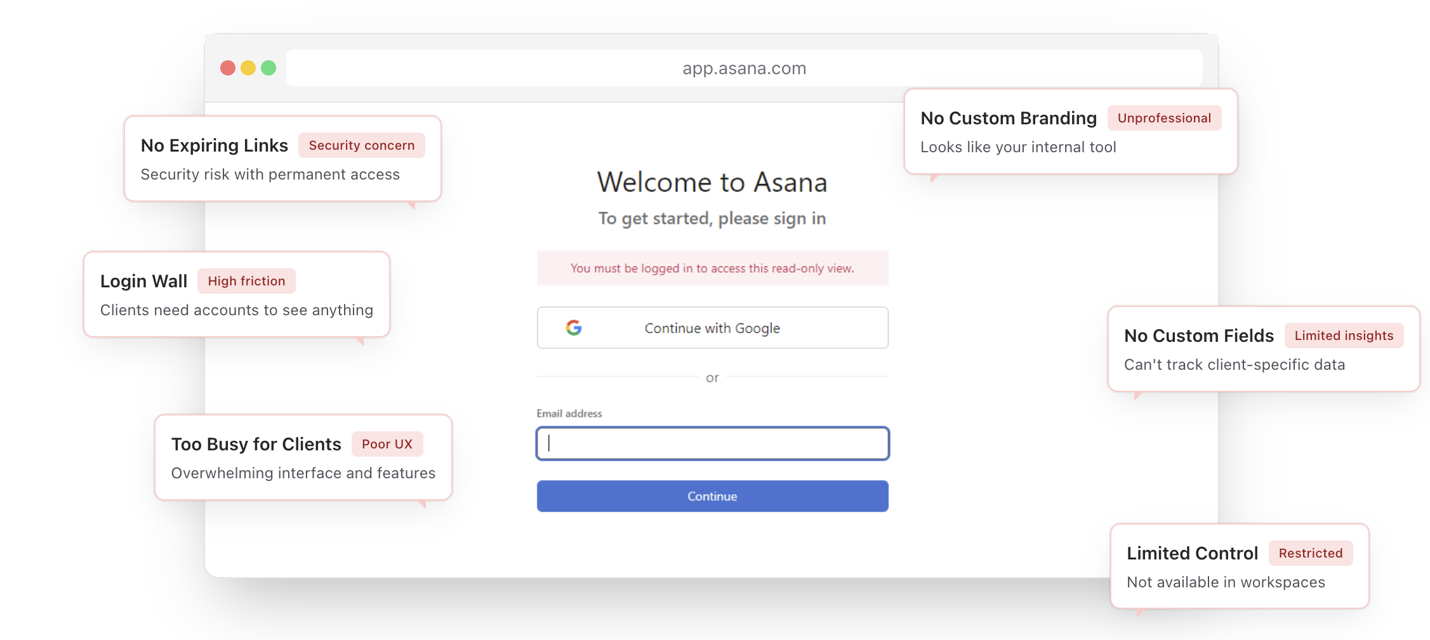The width and height of the screenshot is (1430, 640).
Task: Click the Poor UX tag
Action: tap(387, 444)
